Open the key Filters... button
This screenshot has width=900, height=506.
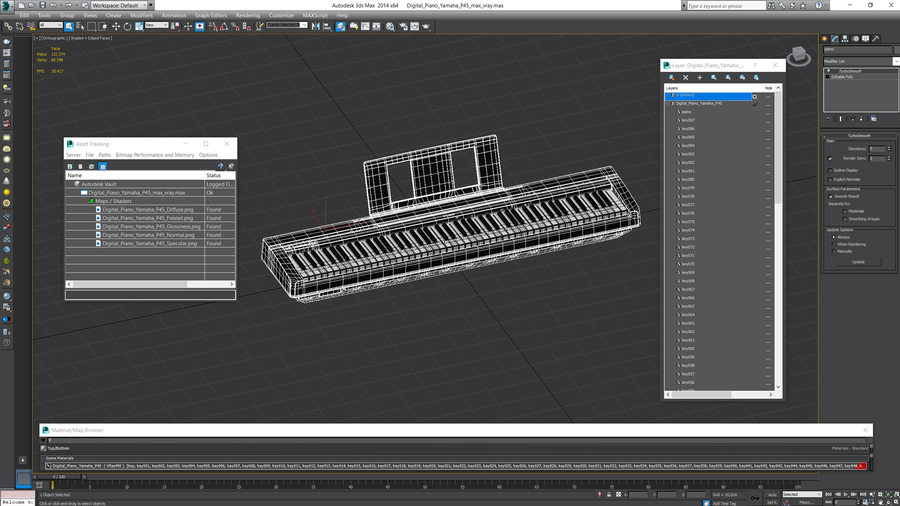click(807, 503)
